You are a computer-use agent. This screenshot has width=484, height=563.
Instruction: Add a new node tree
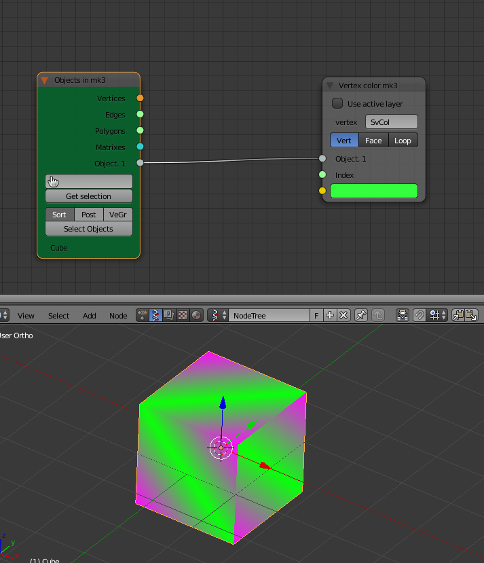point(330,315)
